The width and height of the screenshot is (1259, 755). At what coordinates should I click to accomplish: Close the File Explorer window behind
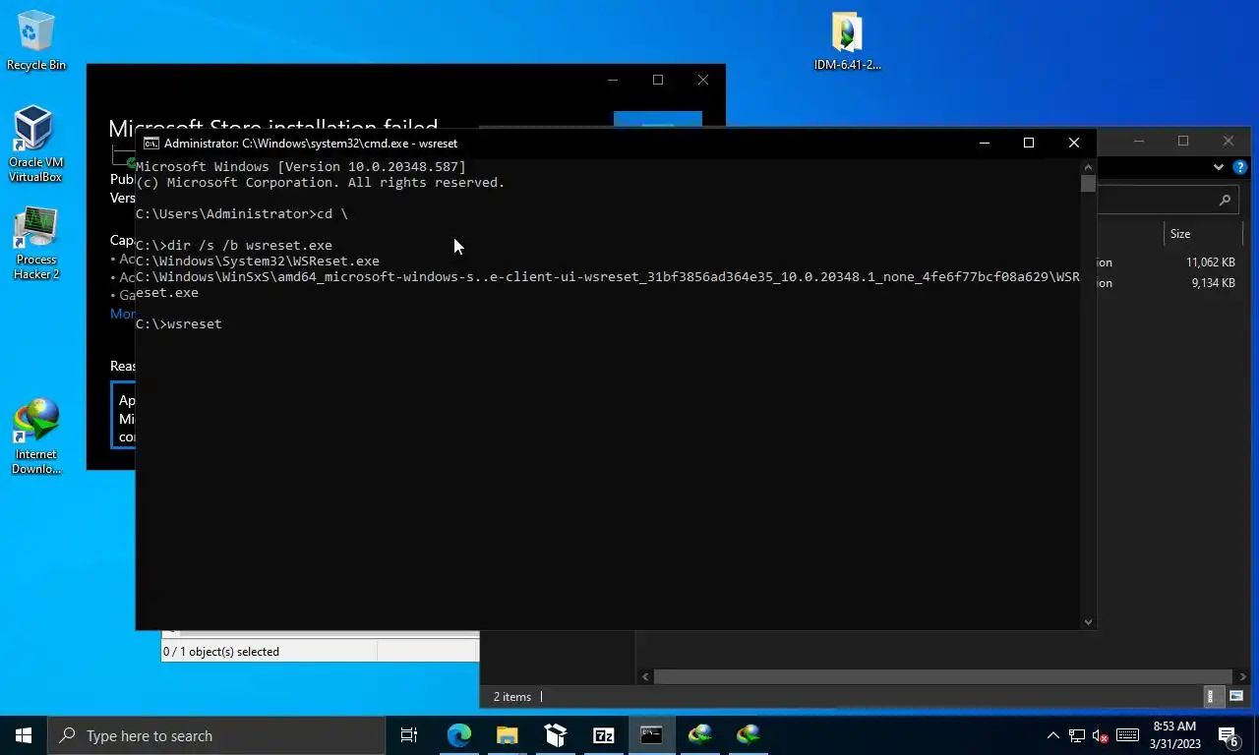[x=1229, y=142]
